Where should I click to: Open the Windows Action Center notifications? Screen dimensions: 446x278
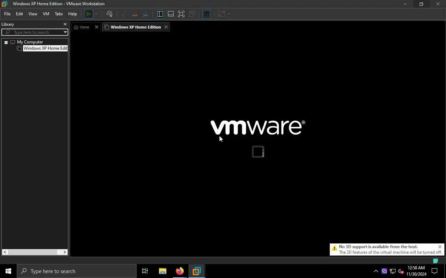tap(435, 271)
